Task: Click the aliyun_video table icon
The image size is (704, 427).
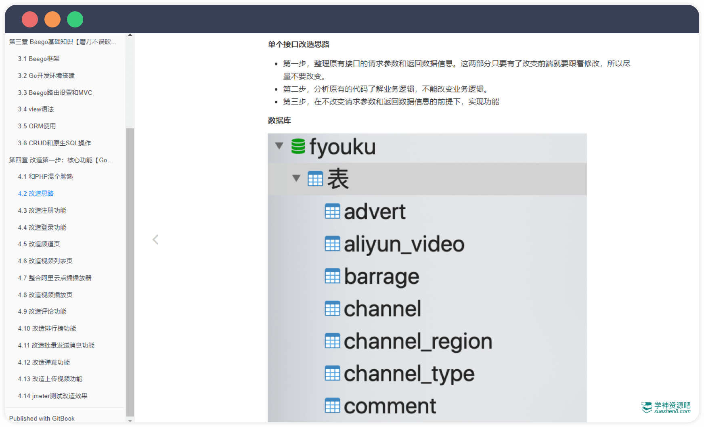Action: pyautogui.click(x=332, y=244)
